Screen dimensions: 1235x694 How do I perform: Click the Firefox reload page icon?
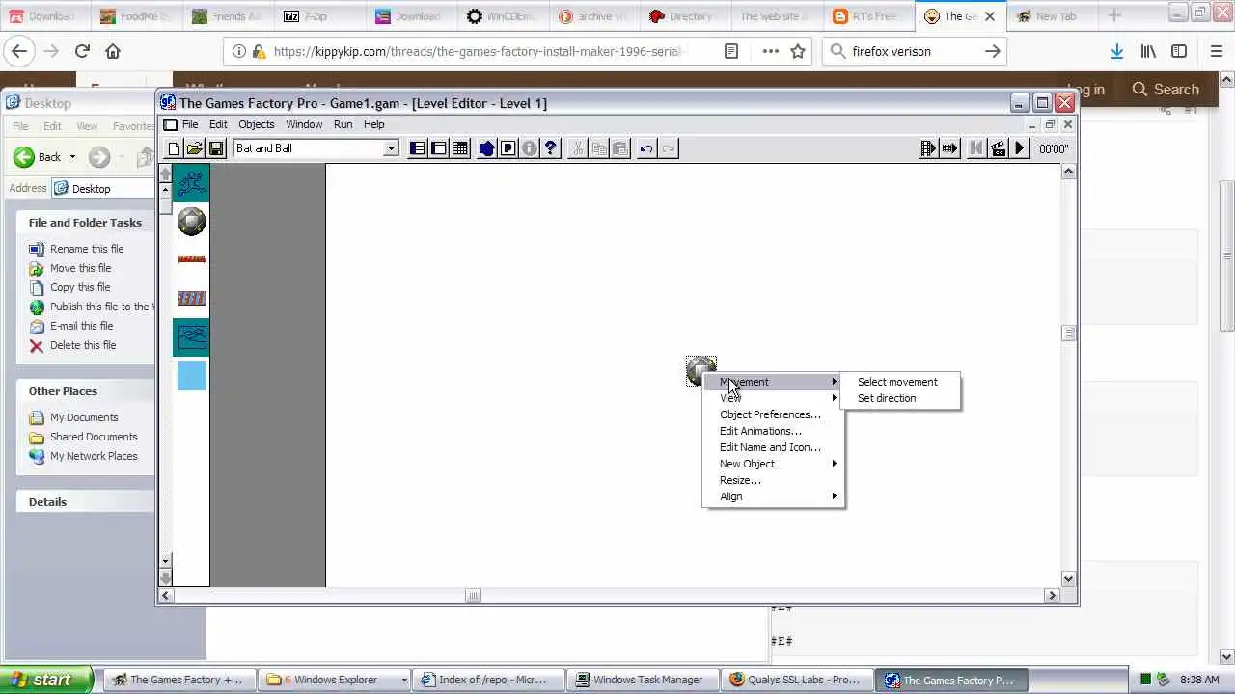tap(82, 51)
